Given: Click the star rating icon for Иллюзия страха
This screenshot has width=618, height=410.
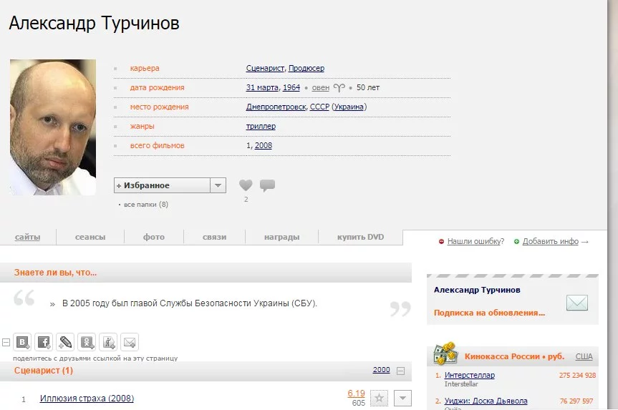Looking at the screenshot, I should click(x=379, y=398).
